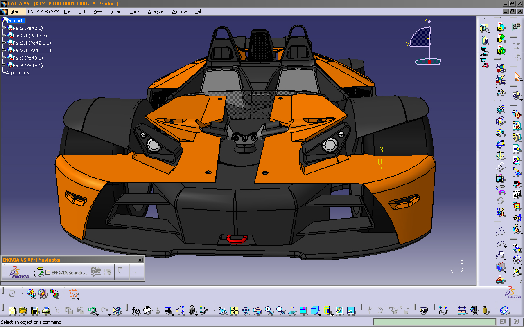The height and width of the screenshot is (327, 524).
Task: Open the Isometric View flyout arrow
Action: click(320, 314)
